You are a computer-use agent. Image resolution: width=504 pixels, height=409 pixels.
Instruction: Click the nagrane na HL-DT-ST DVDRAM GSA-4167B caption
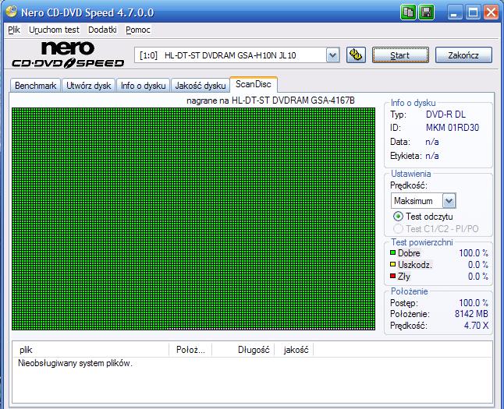[271, 100]
